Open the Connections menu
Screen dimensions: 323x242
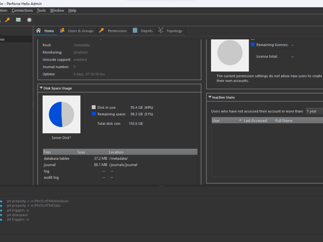pos(22,10)
